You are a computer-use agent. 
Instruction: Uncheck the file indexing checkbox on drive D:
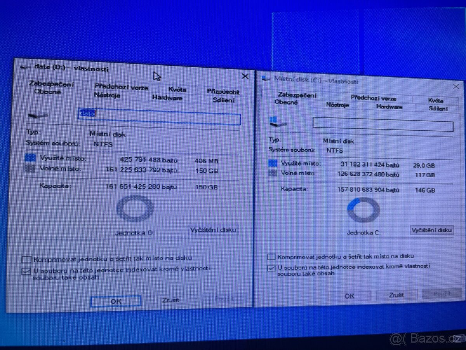tap(26, 271)
